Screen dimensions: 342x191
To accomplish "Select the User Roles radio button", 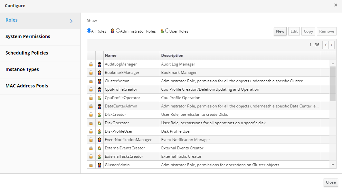I will point(167,31).
